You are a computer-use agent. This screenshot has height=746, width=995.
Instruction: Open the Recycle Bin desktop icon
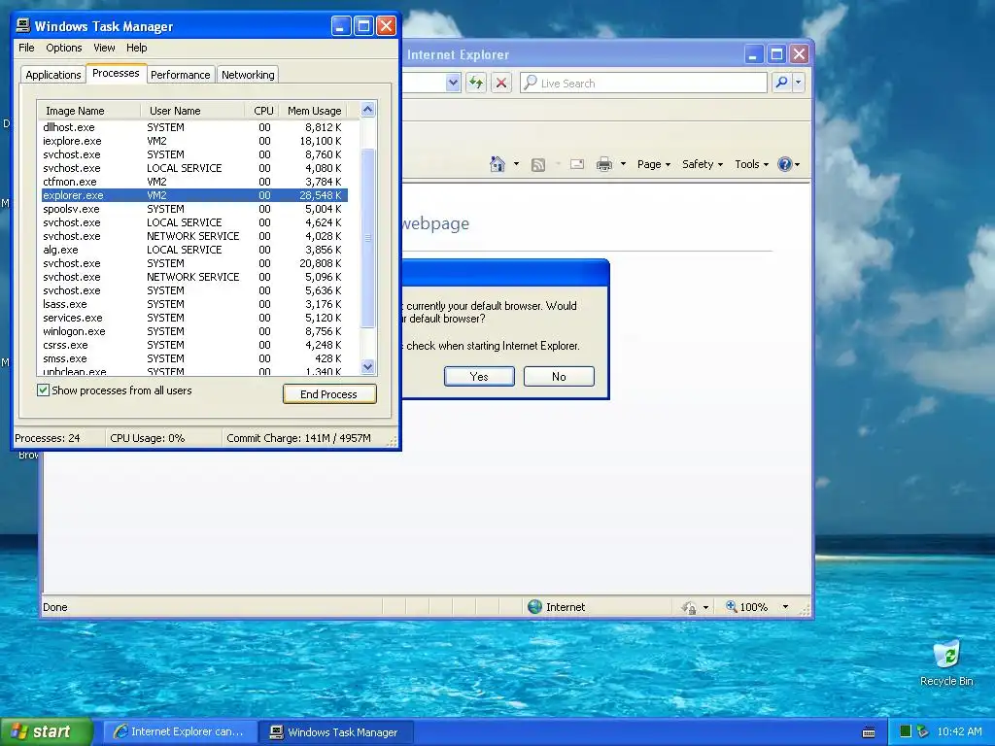click(x=946, y=662)
